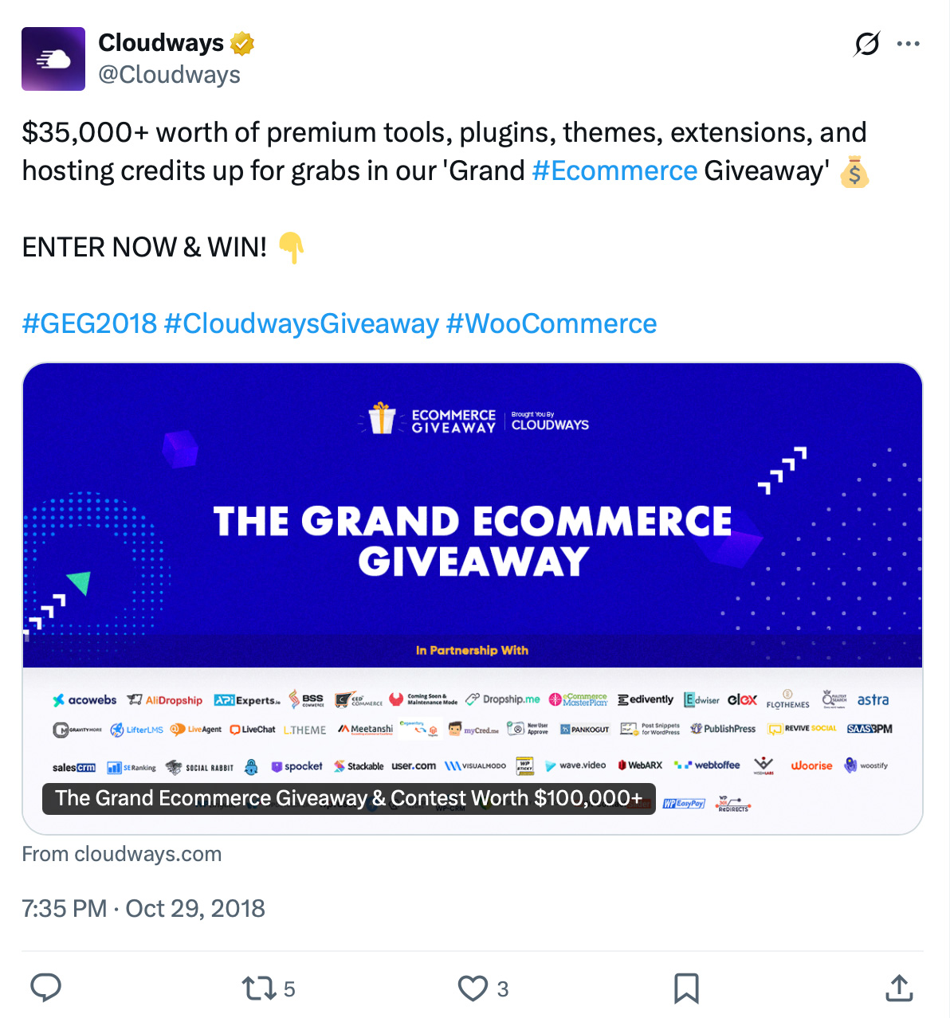This screenshot has width=950, height=1018.
Task: Click the bag of money emoji in the tweet
Action: (x=854, y=172)
